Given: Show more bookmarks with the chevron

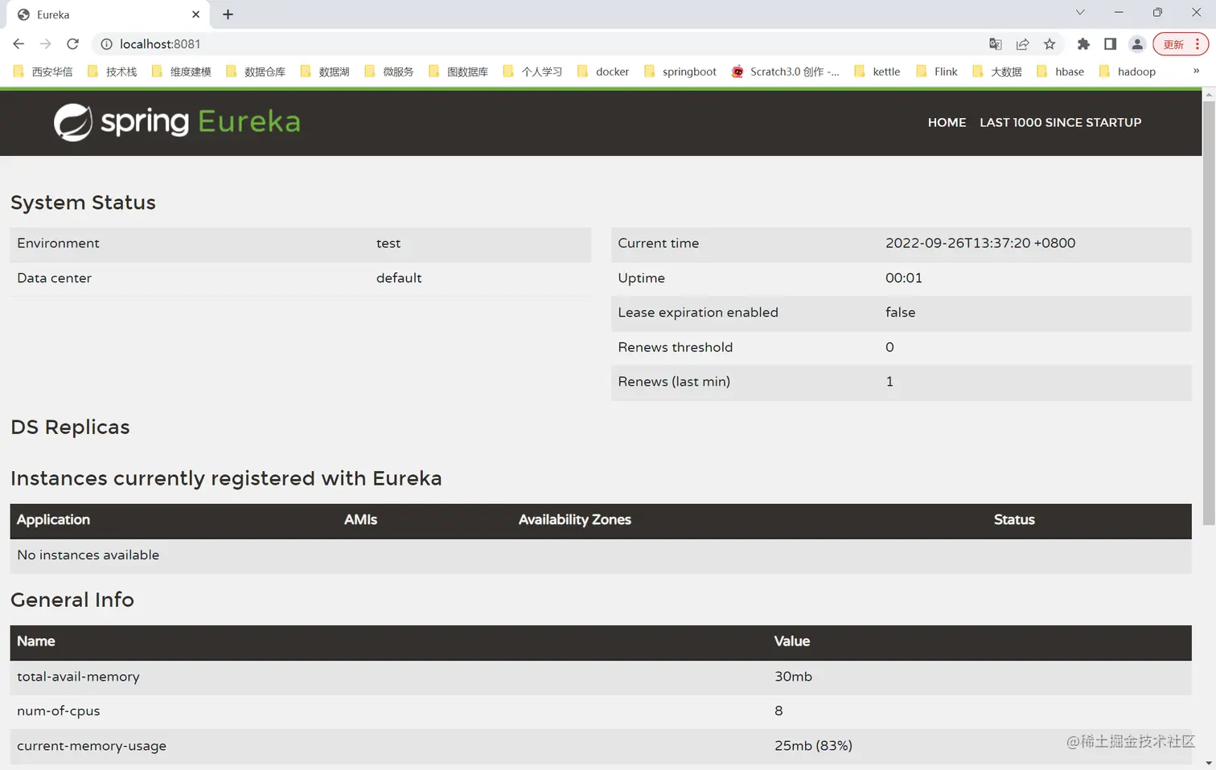Looking at the screenshot, I should click(1196, 72).
